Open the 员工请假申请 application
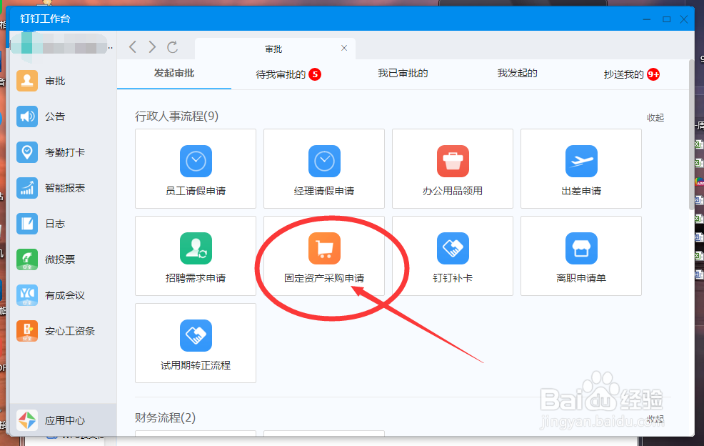This screenshot has width=704, height=446. [x=195, y=169]
